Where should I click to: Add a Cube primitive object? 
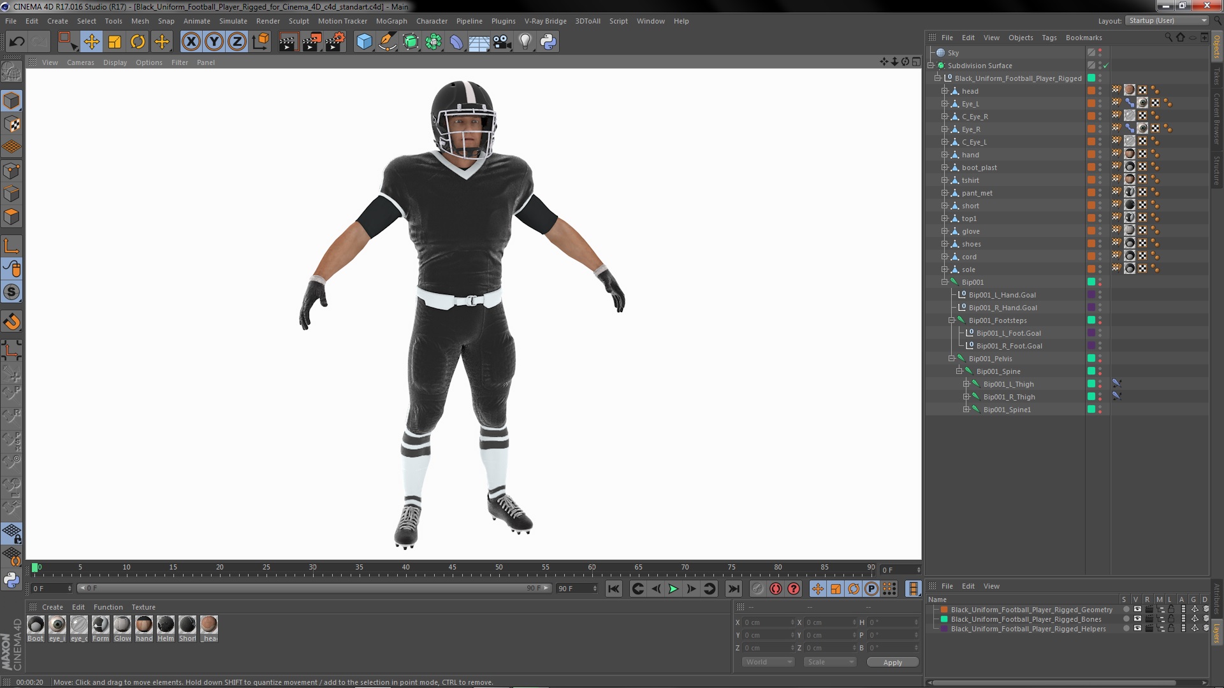(x=364, y=42)
